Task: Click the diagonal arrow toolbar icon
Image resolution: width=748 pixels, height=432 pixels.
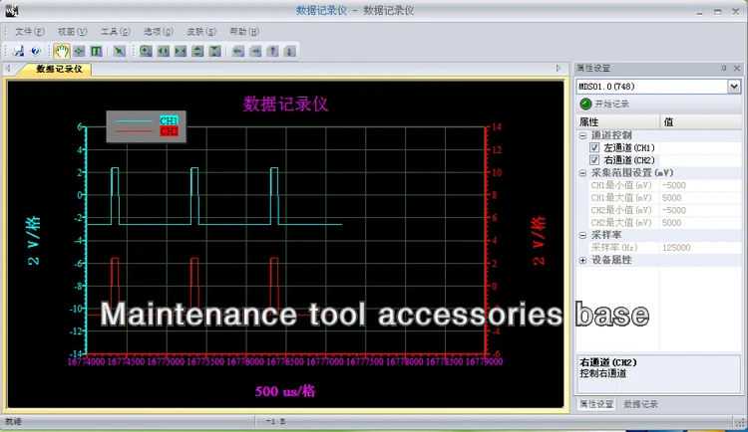Action: pyautogui.click(x=120, y=51)
